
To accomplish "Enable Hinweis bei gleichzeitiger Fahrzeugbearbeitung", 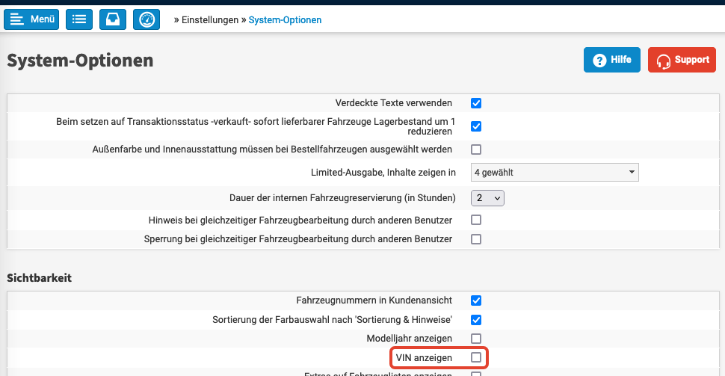I will 476,221.
